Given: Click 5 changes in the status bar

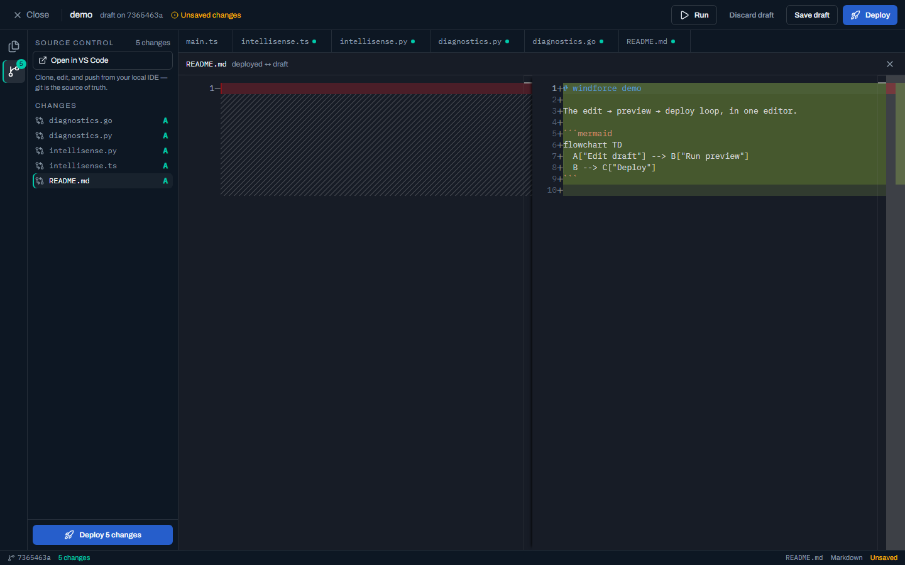Looking at the screenshot, I should coord(74,557).
